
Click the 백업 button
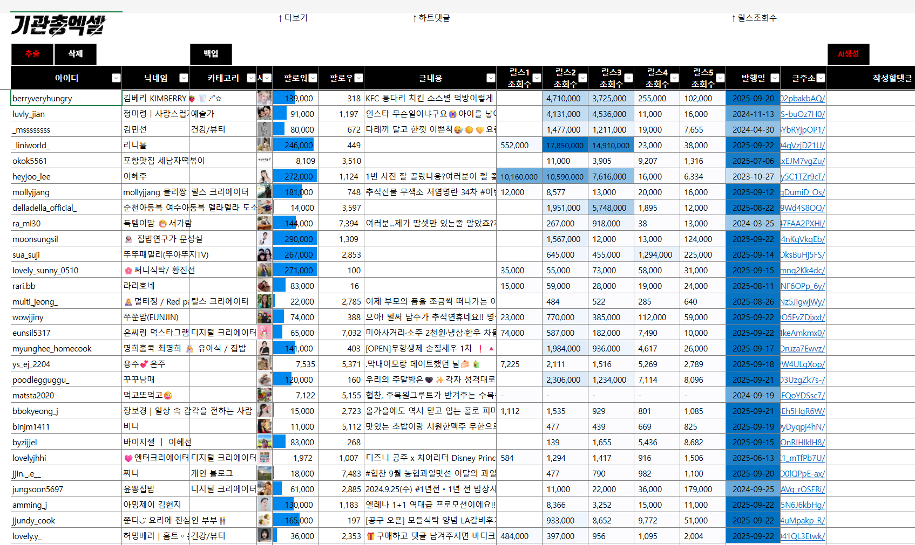[x=211, y=54]
